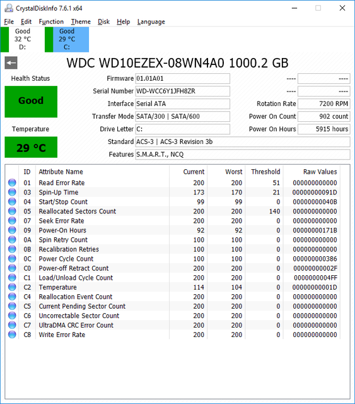Click the Rotation Rate 7200 RPM field
This screenshot has height=404, width=355.
tap(324, 104)
